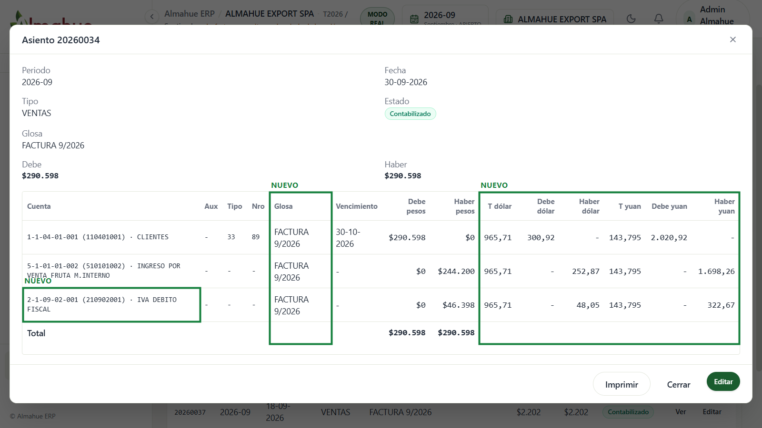762x428 pixels.
Task: Click the 300,92 Debe dólar value
Action: [x=541, y=237]
